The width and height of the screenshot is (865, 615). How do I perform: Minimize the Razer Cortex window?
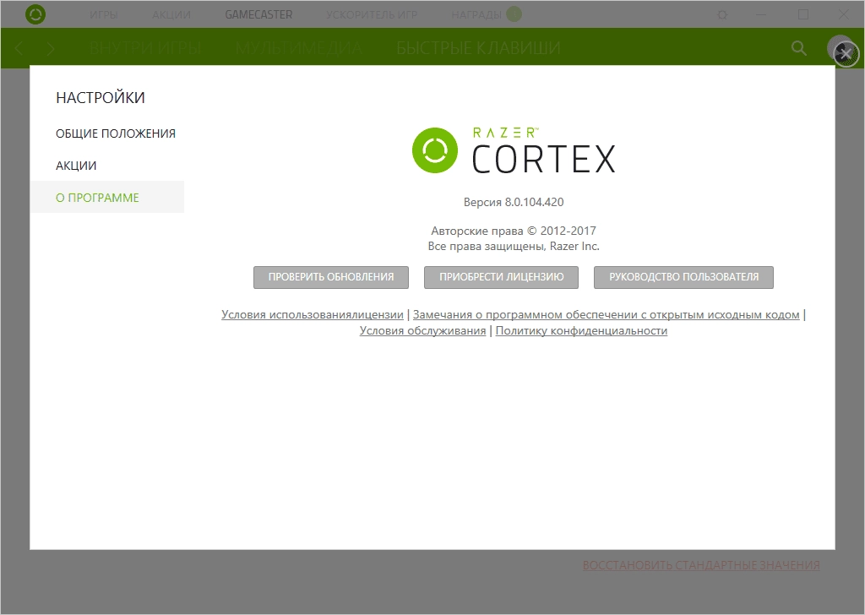pyautogui.click(x=761, y=15)
